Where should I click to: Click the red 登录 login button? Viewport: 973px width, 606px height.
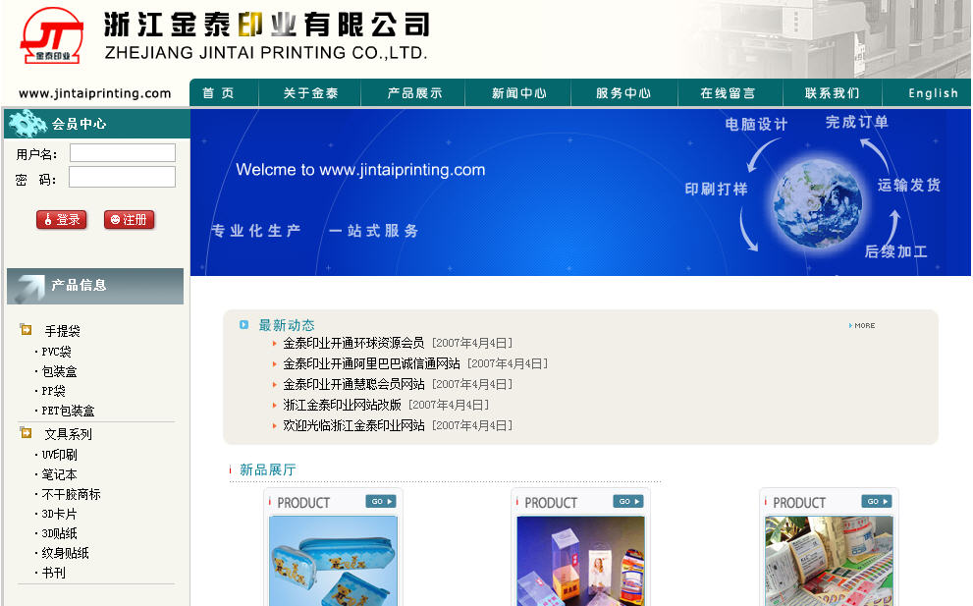click(61, 220)
